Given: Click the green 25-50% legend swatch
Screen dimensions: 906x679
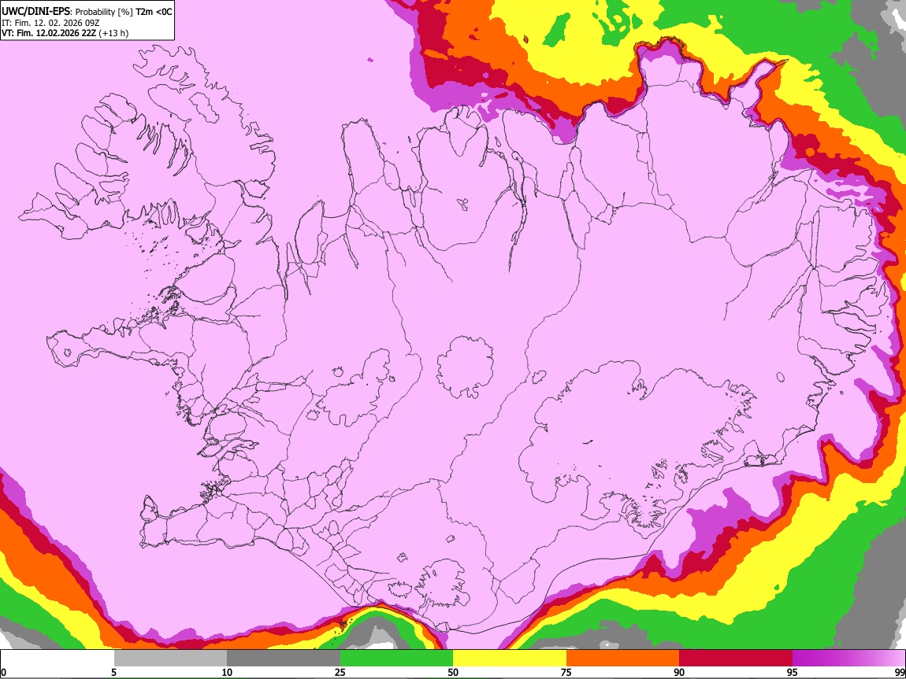Looking at the screenshot, I should click(x=396, y=659).
